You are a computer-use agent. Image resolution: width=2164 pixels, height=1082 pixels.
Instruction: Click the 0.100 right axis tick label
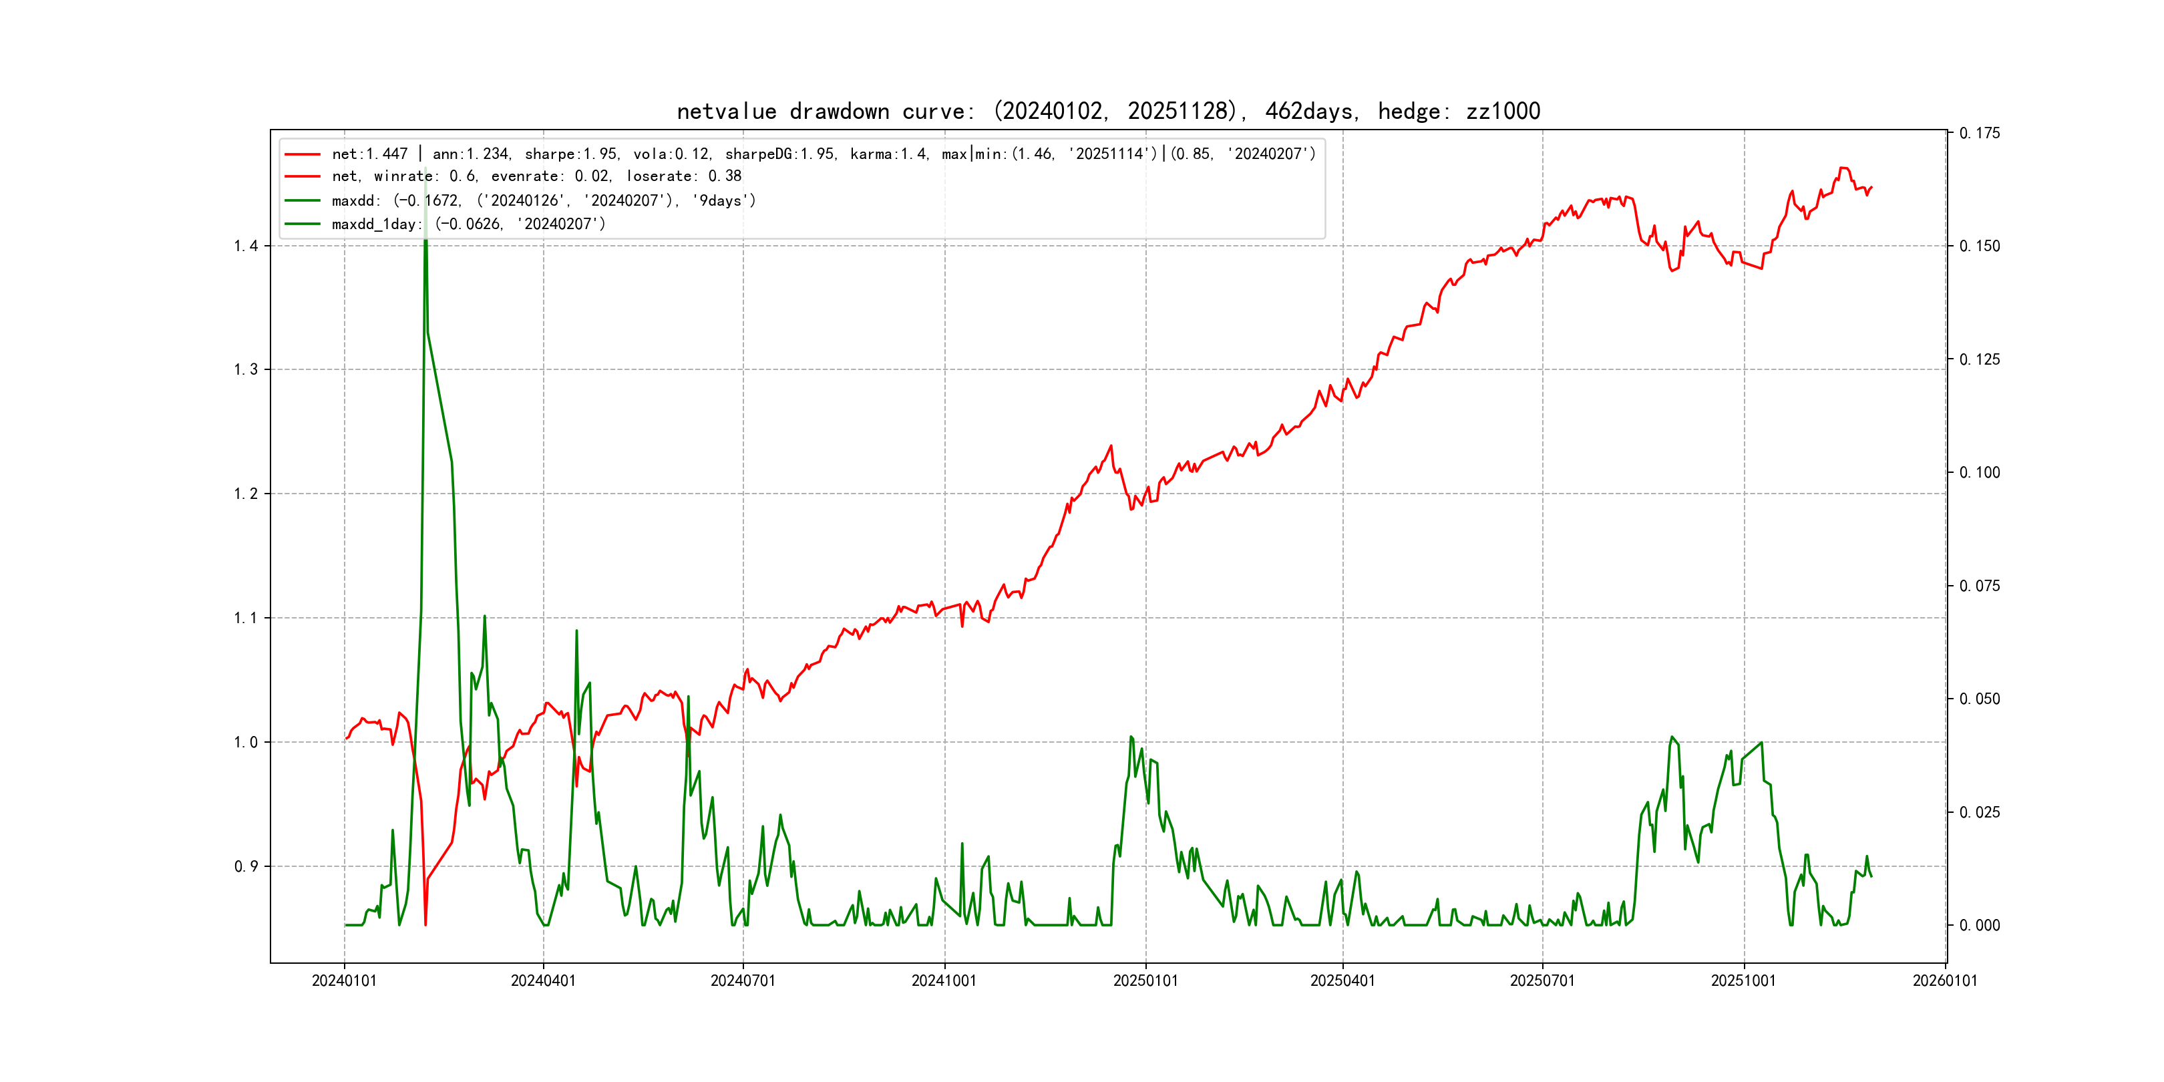tap(1979, 473)
